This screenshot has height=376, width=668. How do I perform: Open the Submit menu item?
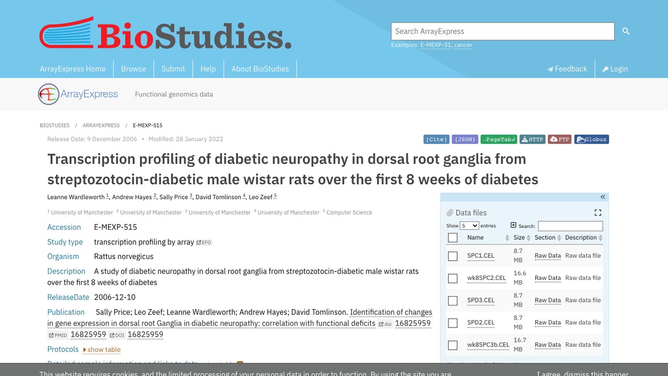[173, 69]
